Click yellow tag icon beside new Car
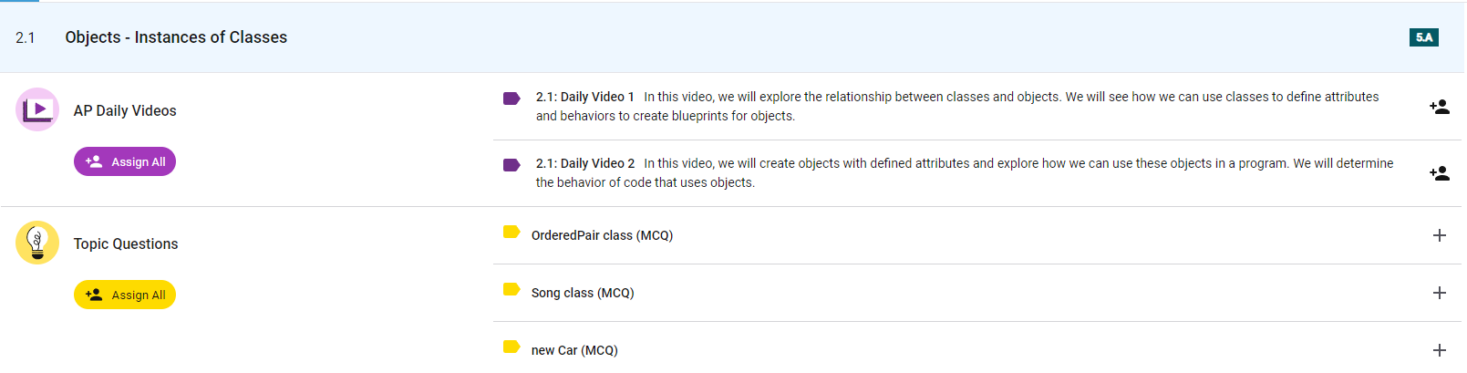This screenshot has height=373, width=1467. 511,347
